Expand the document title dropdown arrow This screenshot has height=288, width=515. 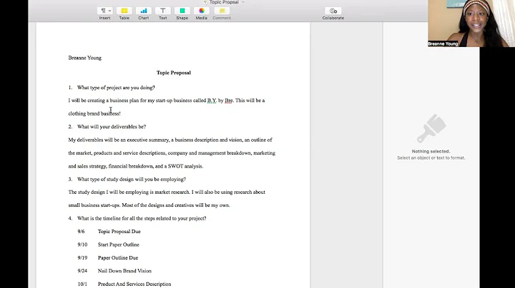coord(243,2)
